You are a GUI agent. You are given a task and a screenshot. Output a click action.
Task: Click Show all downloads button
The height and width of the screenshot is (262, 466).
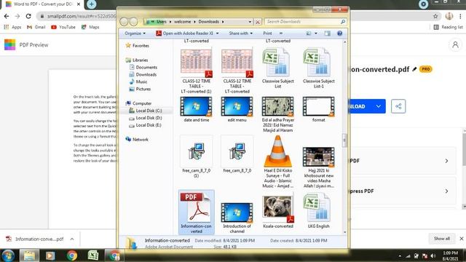click(x=442, y=239)
